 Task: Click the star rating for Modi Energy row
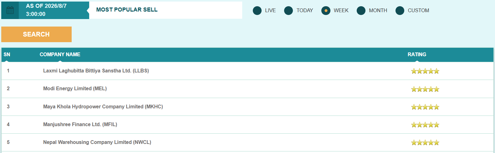425,89
